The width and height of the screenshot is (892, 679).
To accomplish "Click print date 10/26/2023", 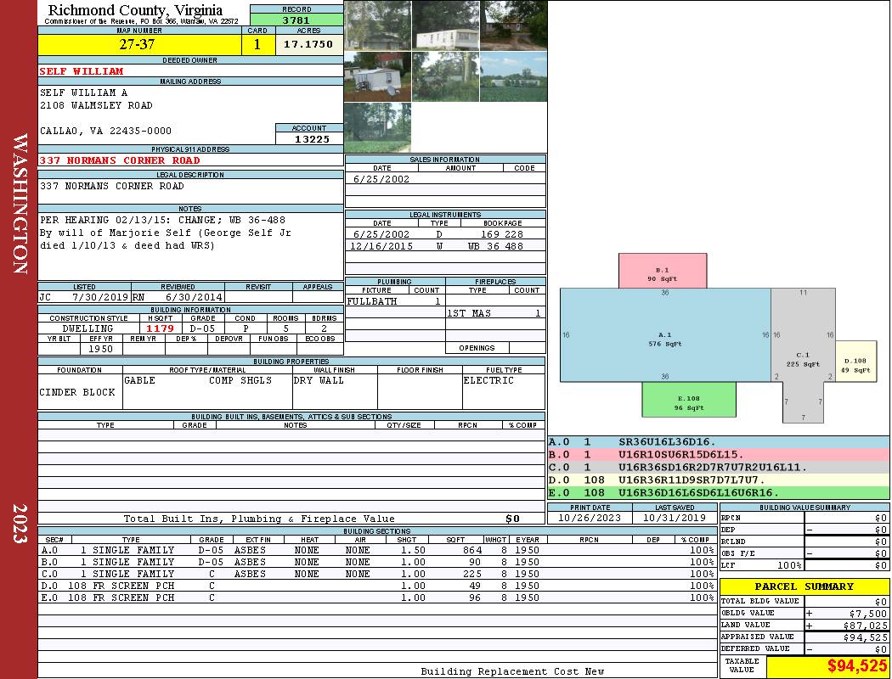I will click(x=590, y=519).
